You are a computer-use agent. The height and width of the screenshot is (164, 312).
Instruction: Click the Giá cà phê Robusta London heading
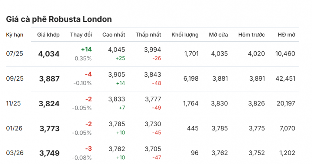[59, 19]
